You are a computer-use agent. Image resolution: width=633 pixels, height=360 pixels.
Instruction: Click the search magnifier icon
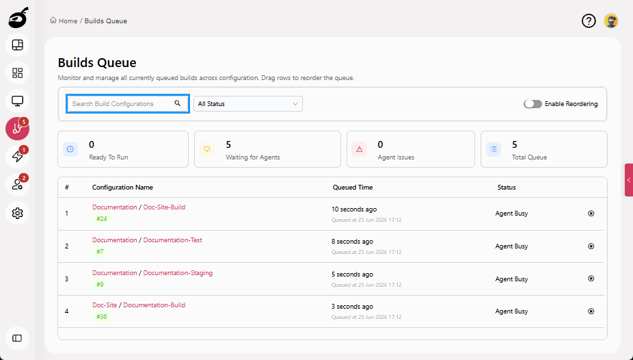178,103
